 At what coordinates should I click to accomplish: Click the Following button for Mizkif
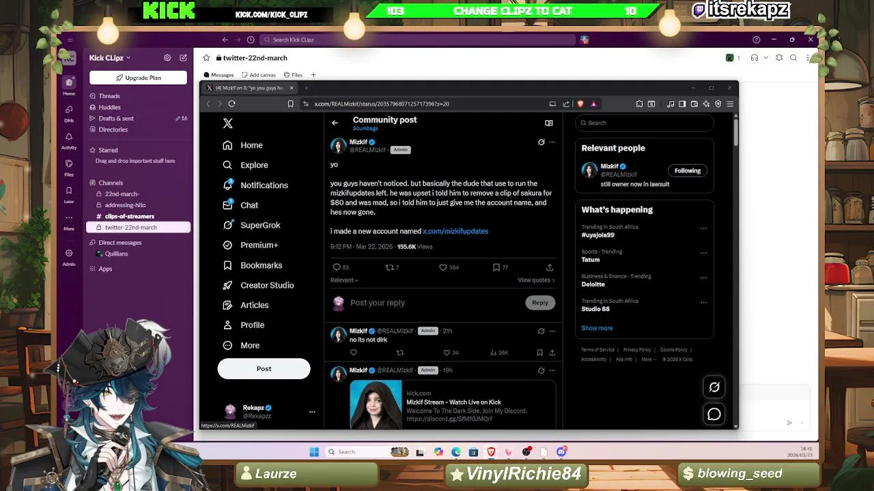(688, 170)
